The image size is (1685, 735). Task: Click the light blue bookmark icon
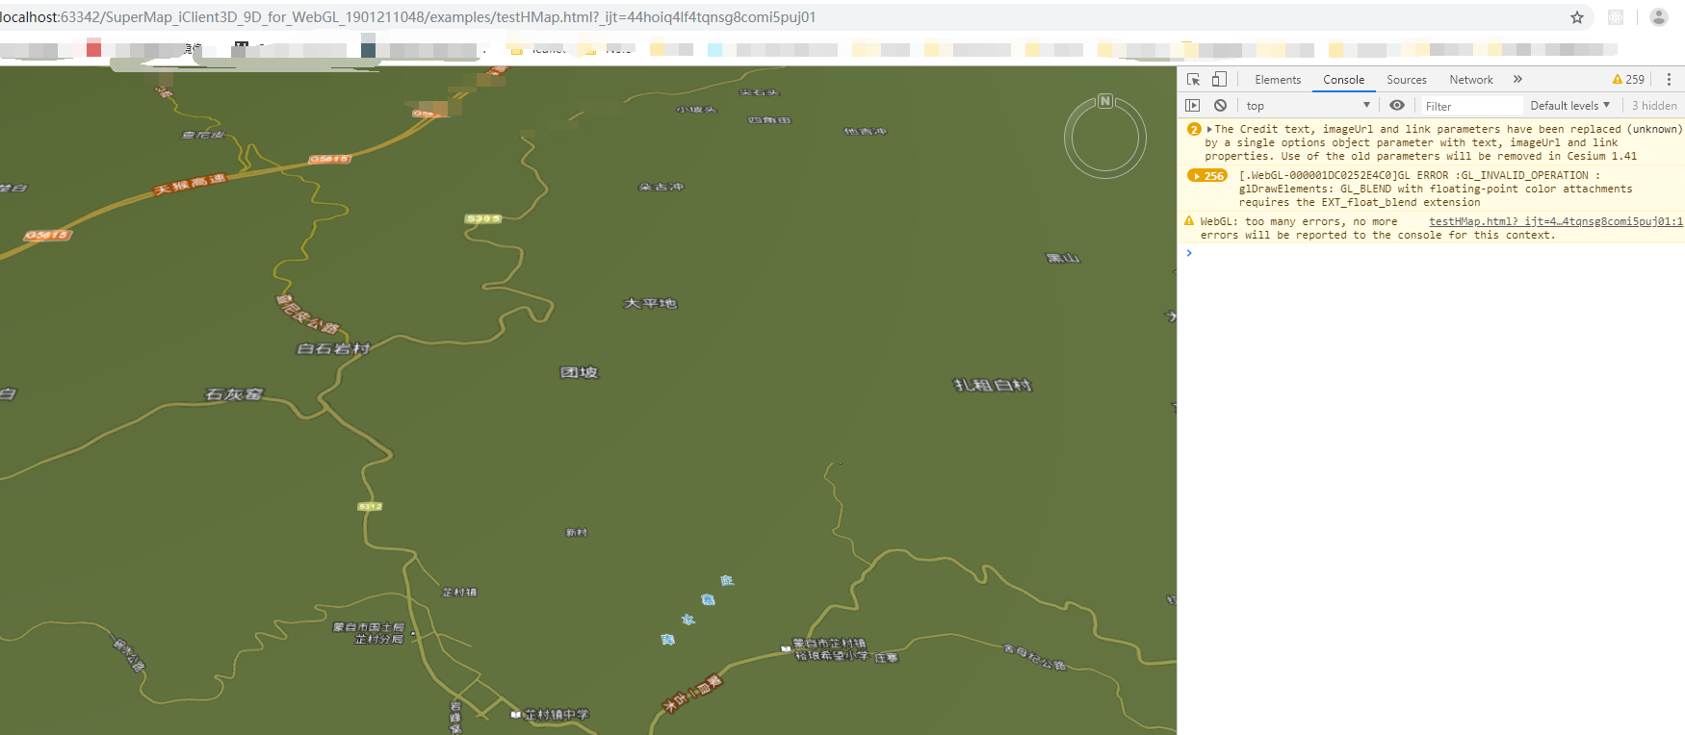click(x=714, y=49)
